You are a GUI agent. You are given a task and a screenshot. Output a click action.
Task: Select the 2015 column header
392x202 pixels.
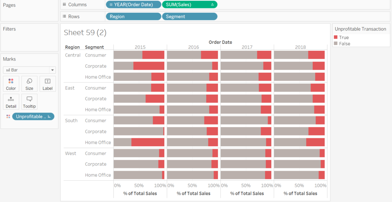click(140, 47)
